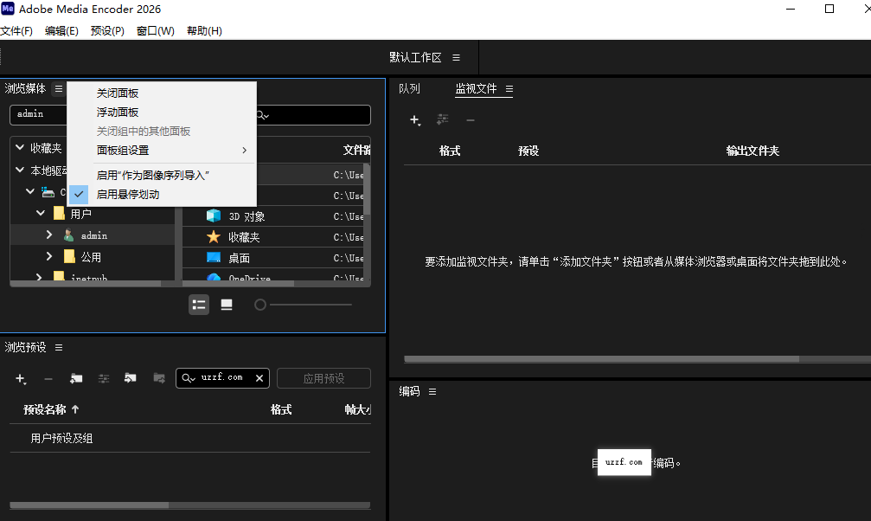Viewport: 871px width, 521px height.
Task: Add a watch folder with the plus icon
Action: coord(414,120)
